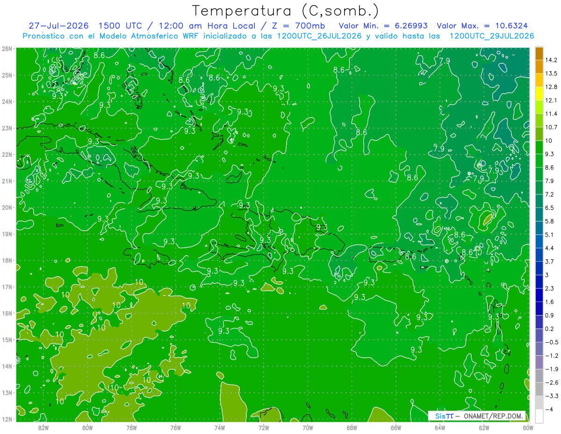The height and width of the screenshot is (434, 561).
Task: Click the 74W longitude axis label
Action: (x=219, y=427)
